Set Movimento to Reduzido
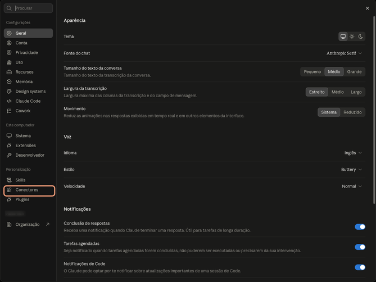This screenshot has width=376, height=282. tap(352, 112)
